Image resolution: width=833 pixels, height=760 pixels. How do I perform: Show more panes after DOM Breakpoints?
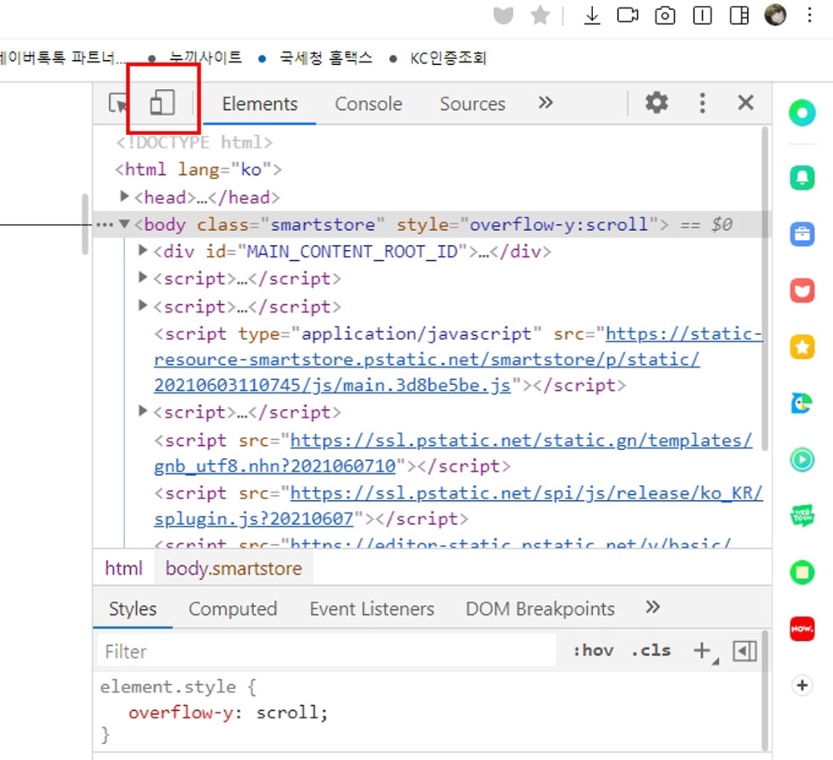pos(653,607)
